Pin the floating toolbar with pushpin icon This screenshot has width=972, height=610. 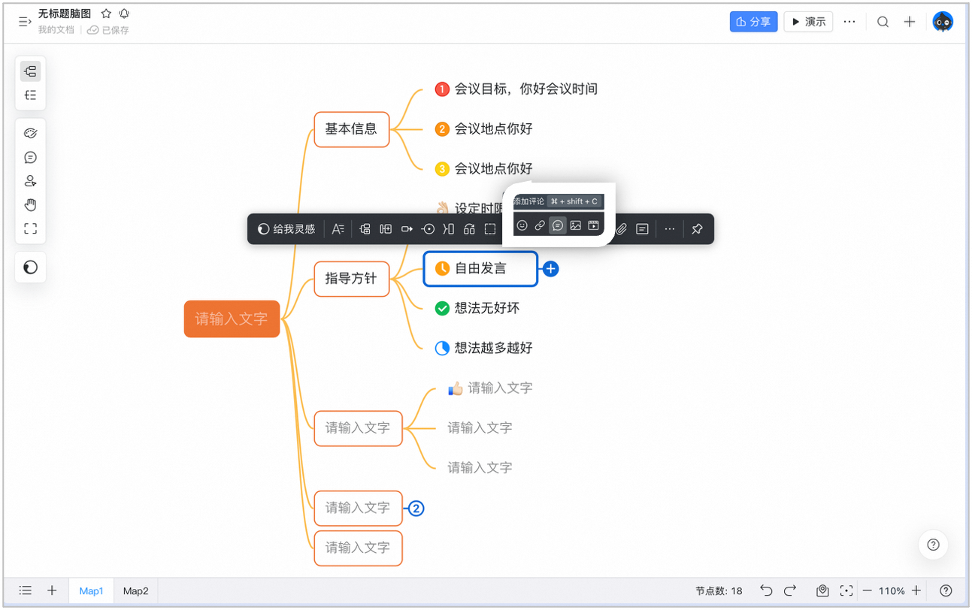point(697,229)
